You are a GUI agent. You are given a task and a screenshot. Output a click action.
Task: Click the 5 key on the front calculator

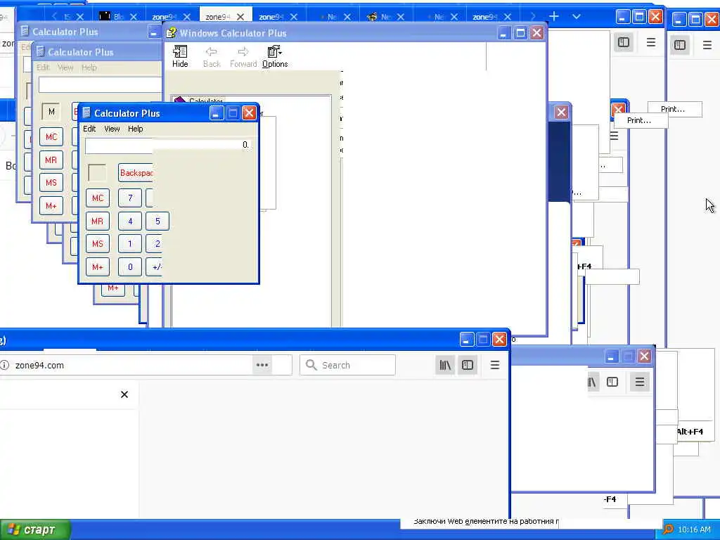coord(157,221)
